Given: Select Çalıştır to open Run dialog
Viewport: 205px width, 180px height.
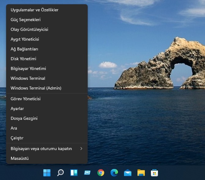Looking at the screenshot, I should [x=17, y=138].
